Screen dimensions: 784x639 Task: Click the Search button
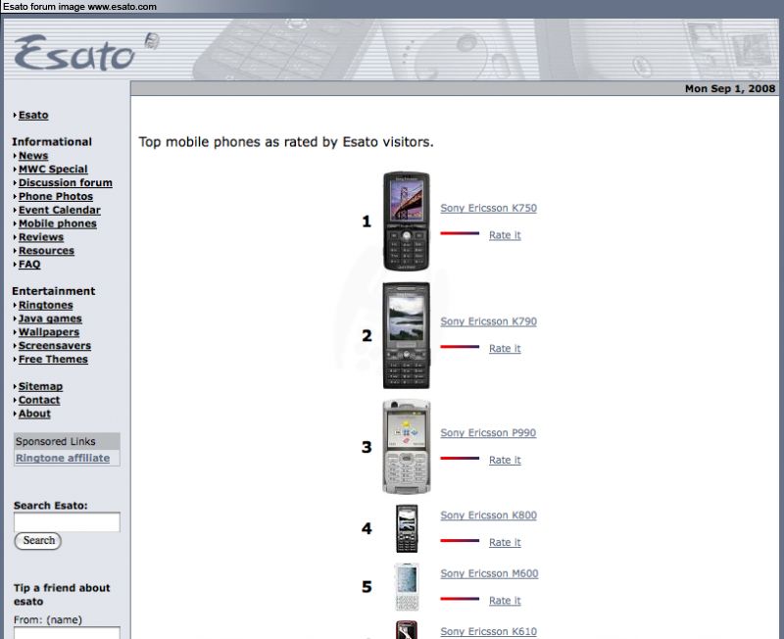(38, 540)
